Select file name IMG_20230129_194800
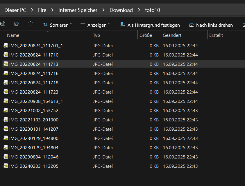This screenshot has width=245, height=186. [x=34, y=138]
